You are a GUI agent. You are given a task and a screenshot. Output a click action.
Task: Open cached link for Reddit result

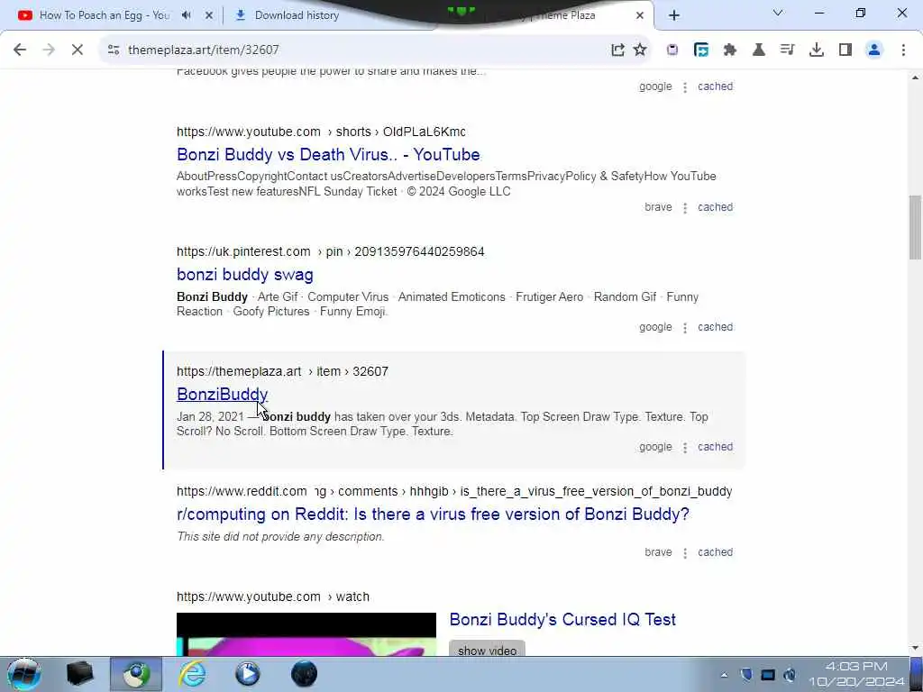(x=715, y=552)
